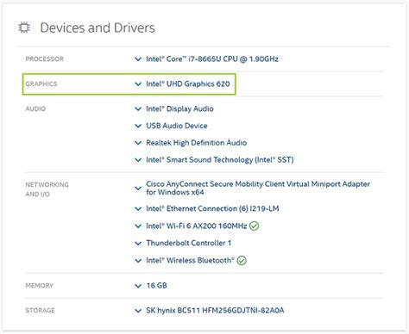Expand the Realtek High Definition Audio chevron

coord(138,143)
